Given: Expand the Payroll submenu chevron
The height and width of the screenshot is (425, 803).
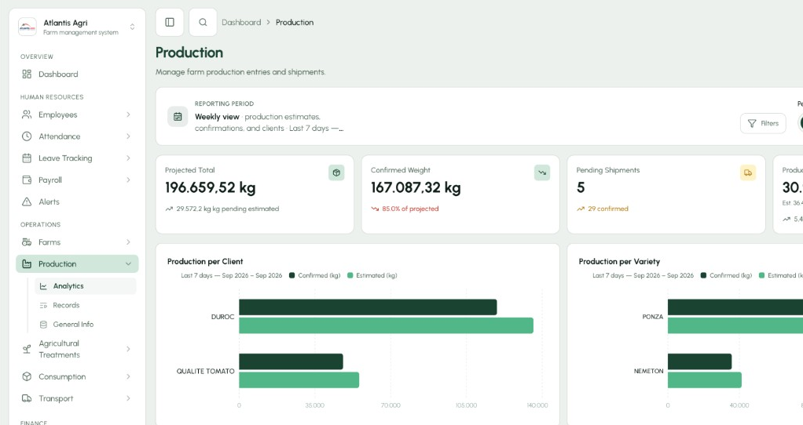Looking at the screenshot, I should (128, 180).
